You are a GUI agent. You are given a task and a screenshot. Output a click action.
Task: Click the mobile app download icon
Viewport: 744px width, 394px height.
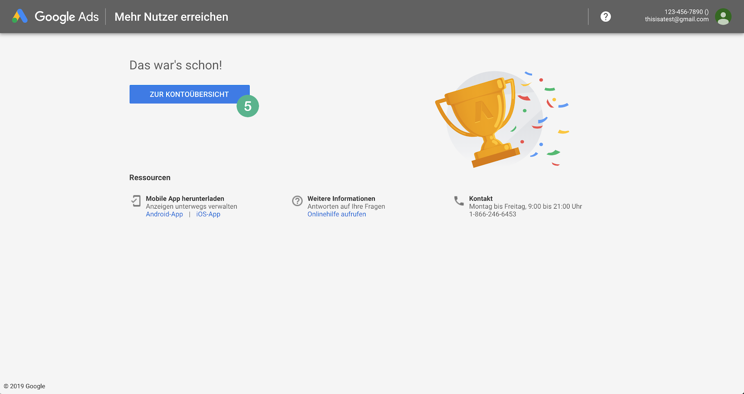pyautogui.click(x=136, y=201)
